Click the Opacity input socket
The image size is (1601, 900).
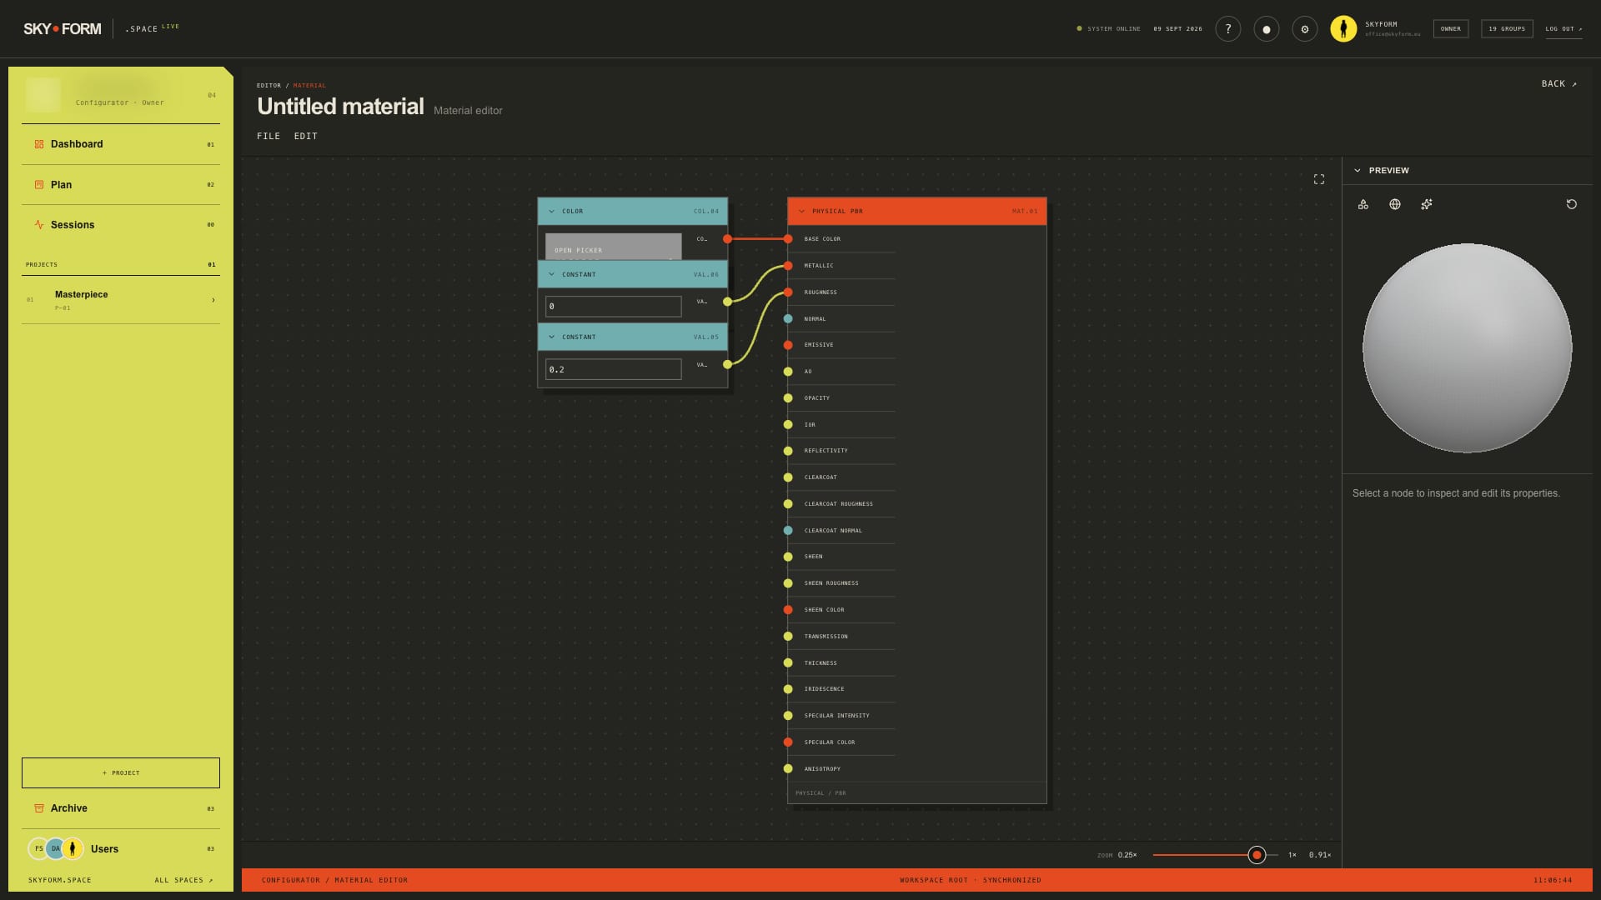(787, 398)
